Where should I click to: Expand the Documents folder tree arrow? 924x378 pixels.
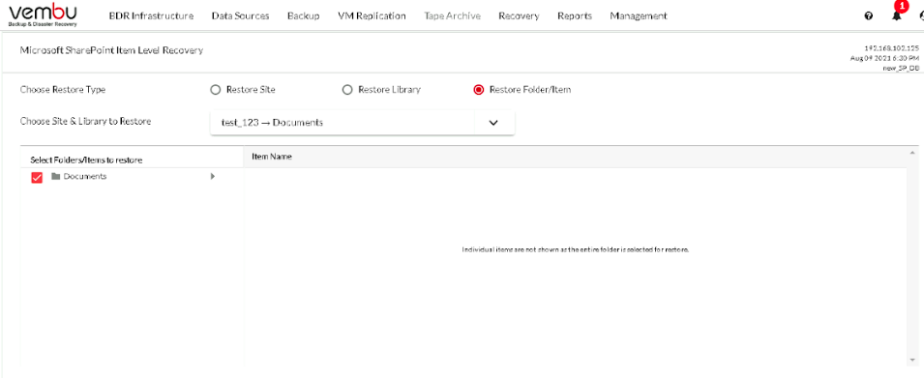pyautogui.click(x=213, y=176)
